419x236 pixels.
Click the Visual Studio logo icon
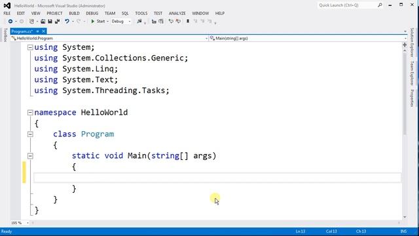click(x=7, y=5)
